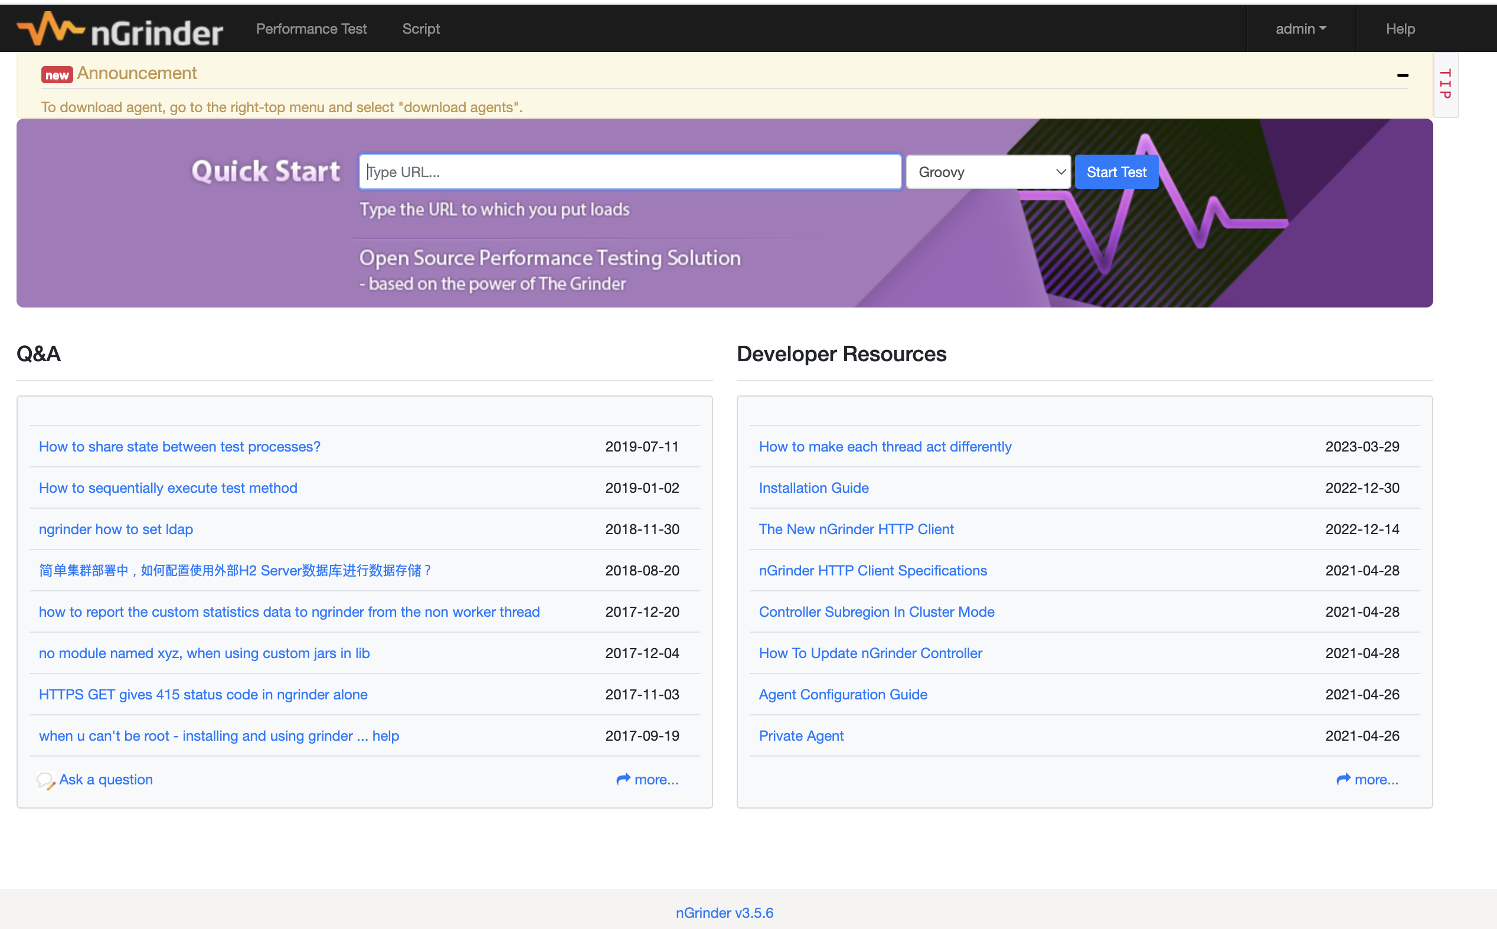
Task: Open the Script menu
Action: 420,29
